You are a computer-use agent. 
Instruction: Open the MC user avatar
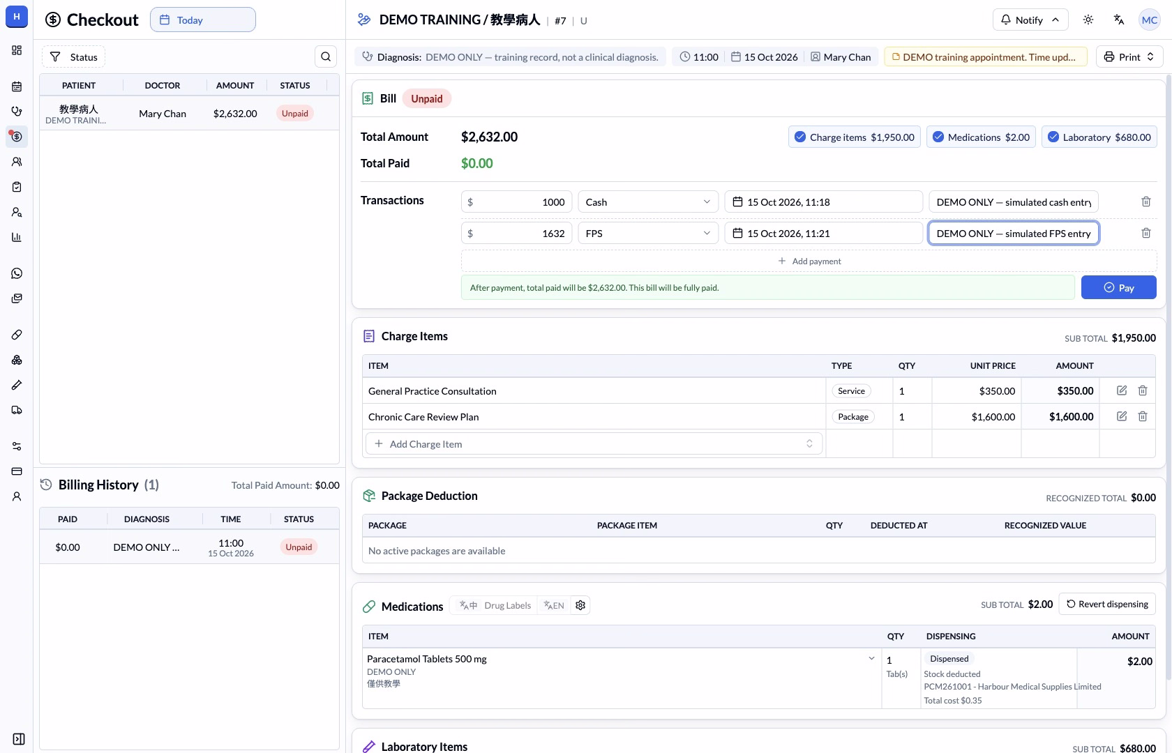click(1150, 20)
